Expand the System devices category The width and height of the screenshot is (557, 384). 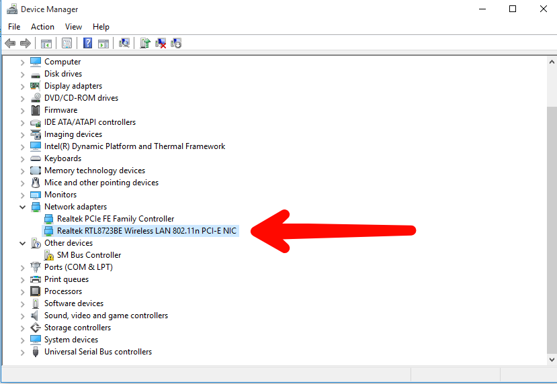[x=22, y=340]
